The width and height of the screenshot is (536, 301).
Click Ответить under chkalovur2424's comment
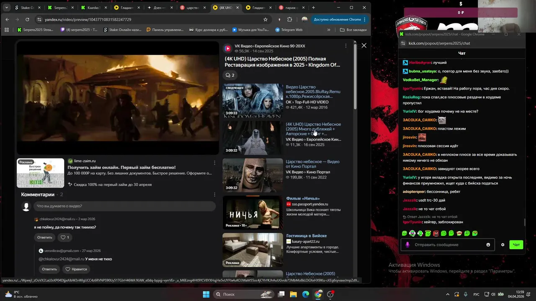click(x=44, y=237)
